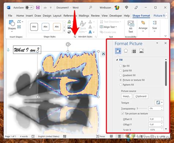Switch to the Insert tab
This screenshot has width=174, height=143.
pyautogui.click(x=29, y=16)
